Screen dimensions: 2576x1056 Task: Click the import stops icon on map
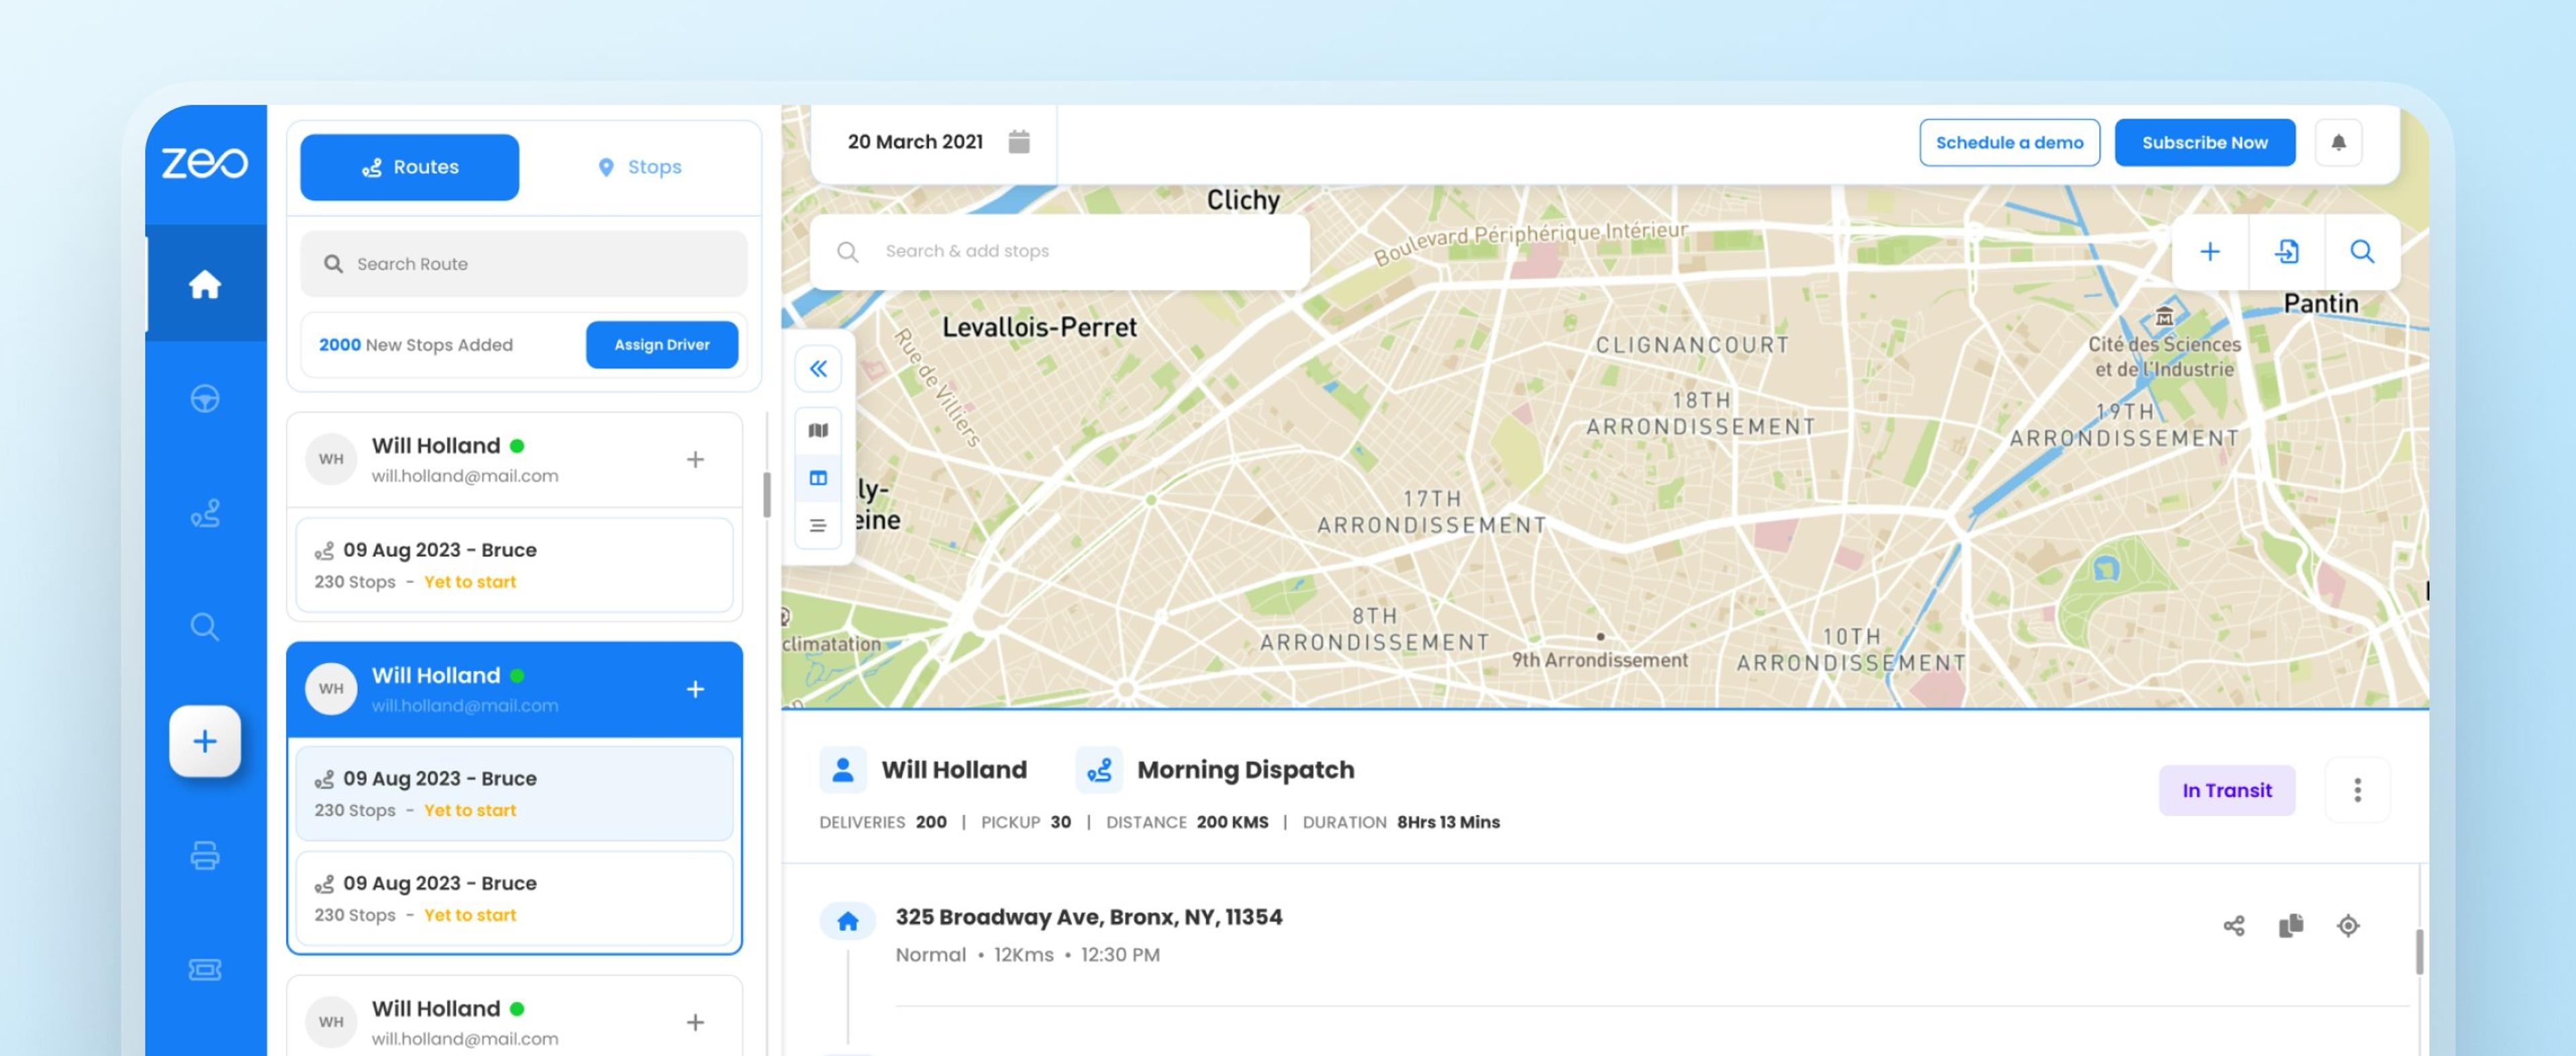[x=2286, y=252]
